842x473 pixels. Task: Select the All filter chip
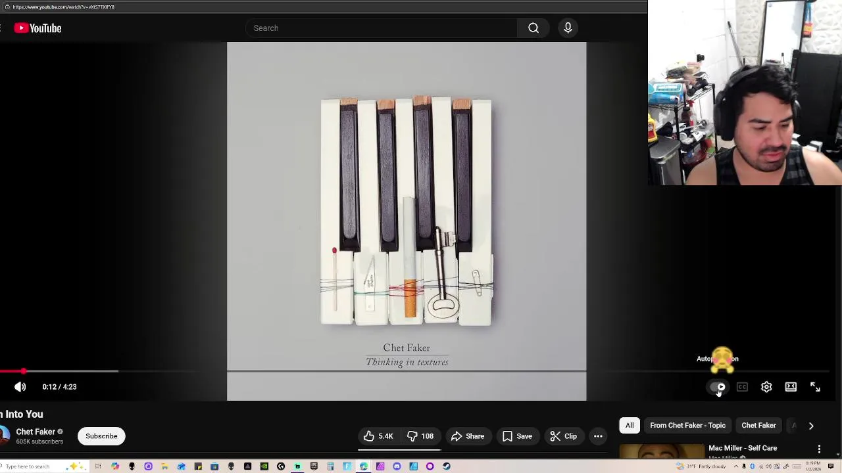(630, 426)
